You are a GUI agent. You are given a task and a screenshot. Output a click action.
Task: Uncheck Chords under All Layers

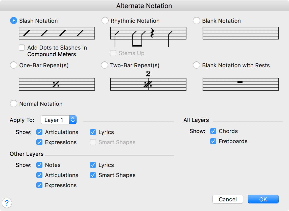[213, 131]
